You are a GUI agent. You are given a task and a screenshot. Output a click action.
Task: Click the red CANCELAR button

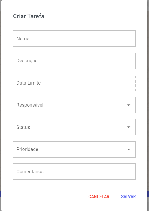[x=99, y=196]
